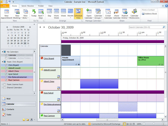Image resolution: width=168 pixels, height=126 pixels.
Task: Switch to Work Week view
Action: [x=56, y=14]
